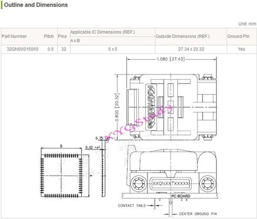The height and width of the screenshot is (219, 257).
Task: Click the '0.800 [20.32]' height dimension
Action: (117, 107)
